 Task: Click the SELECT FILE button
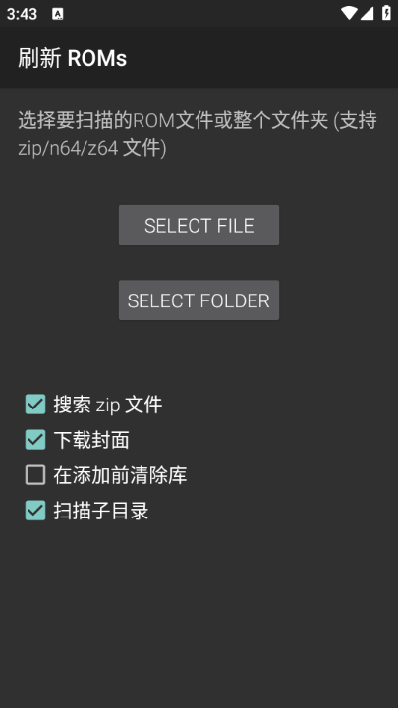tap(199, 225)
